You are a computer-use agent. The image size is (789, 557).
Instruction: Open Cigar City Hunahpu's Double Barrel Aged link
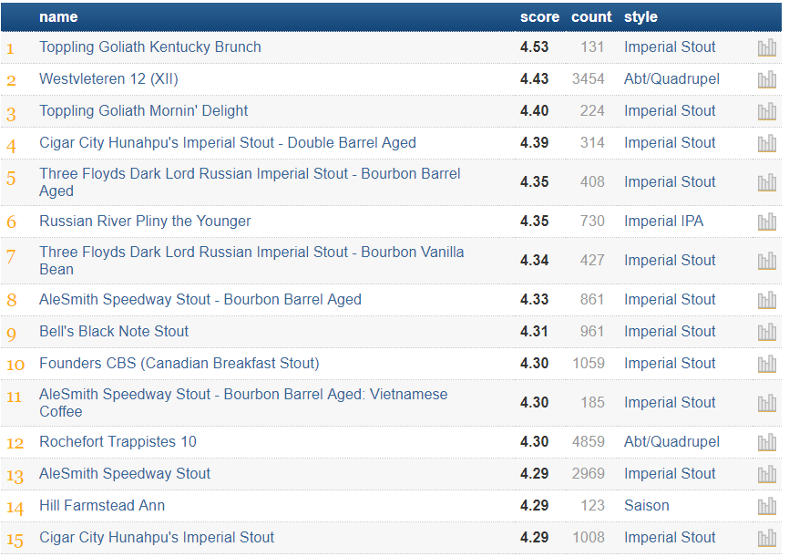point(228,143)
